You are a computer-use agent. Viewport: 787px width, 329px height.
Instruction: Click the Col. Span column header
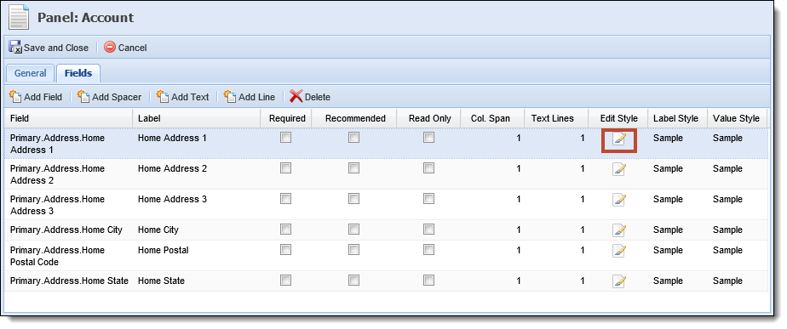tap(493, 118)
